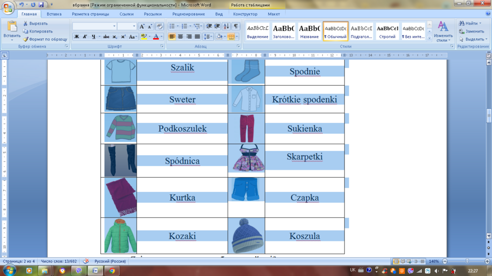This screenshot has width=492, height=276.
Task: Toggle center alignment for paragraph
Action: tap(181, 37)
